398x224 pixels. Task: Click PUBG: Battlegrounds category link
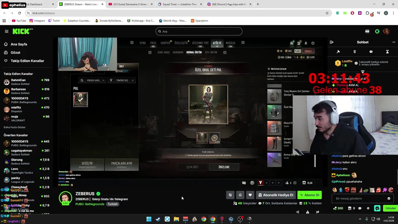(x=90, y=204)
